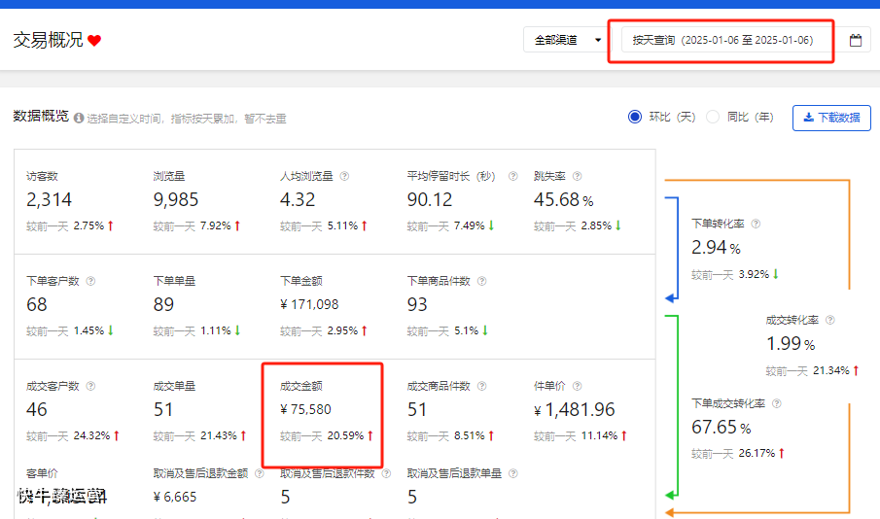Click the 下载数据 download button
The width and height of the screenshot is (880, 519).
pyautogui.click(x=830, y=118)
